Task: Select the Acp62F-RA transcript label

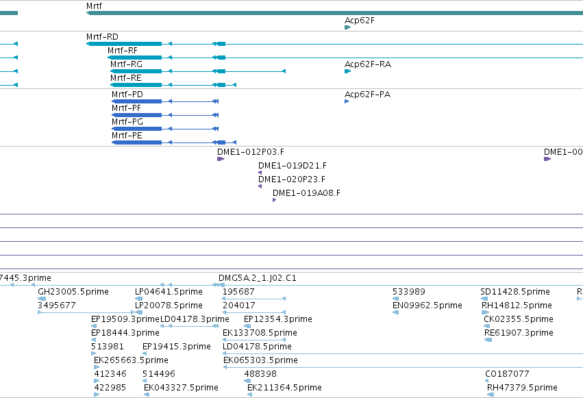Action: pos(368,64)
